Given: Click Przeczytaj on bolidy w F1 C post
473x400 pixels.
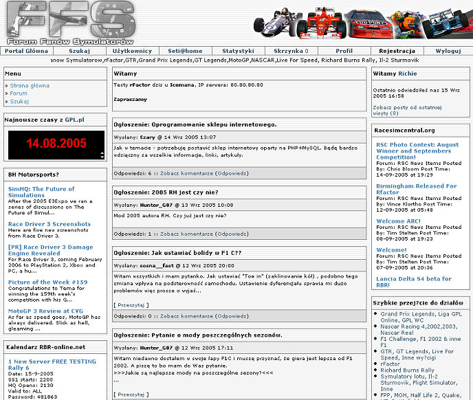Looking at the screenshot, I should (131, 305).
